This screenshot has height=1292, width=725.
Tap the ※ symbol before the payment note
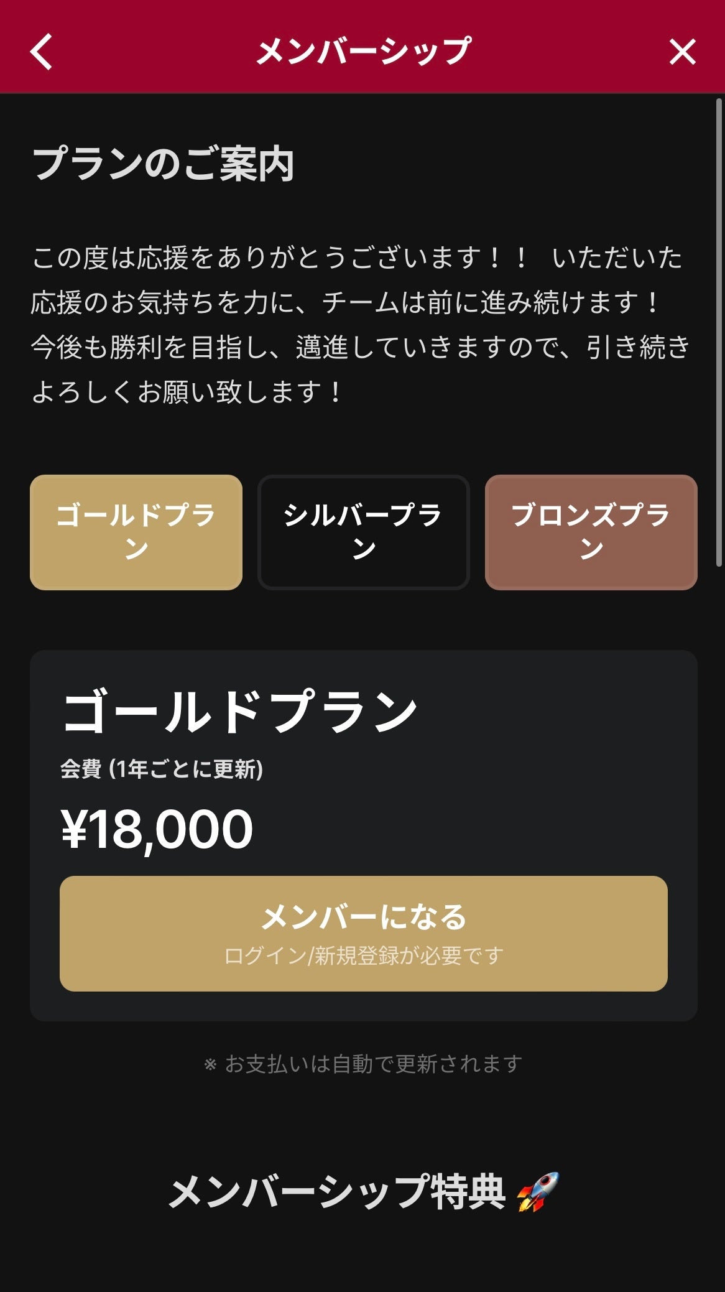click(x=210, y=1064)
